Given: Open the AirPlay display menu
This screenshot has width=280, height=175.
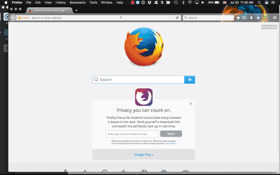Looking at the screenshot, I should point(197,3).
